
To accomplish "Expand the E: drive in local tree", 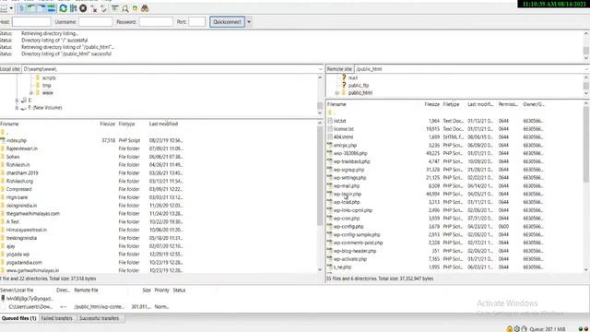I will pyautogui.click(x=17, y=101).
